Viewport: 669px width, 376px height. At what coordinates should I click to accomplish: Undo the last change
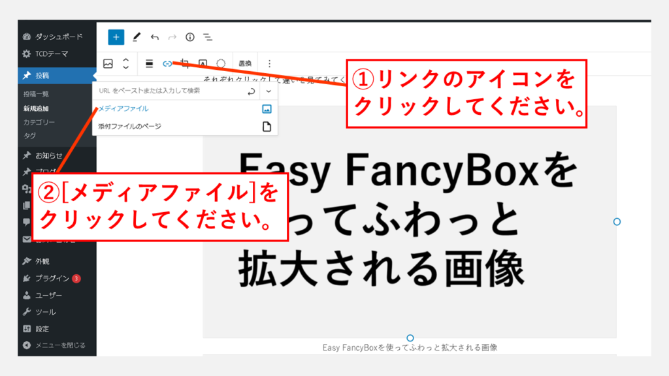154,37
